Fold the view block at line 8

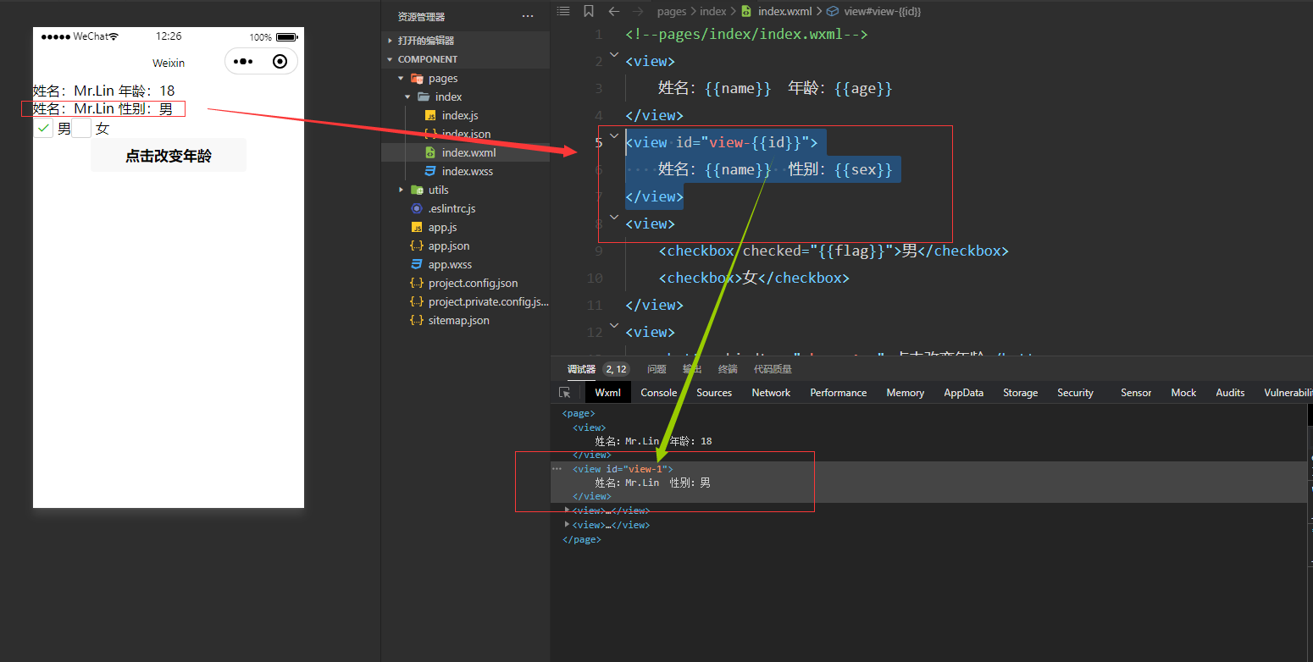[x=614, y=217]
